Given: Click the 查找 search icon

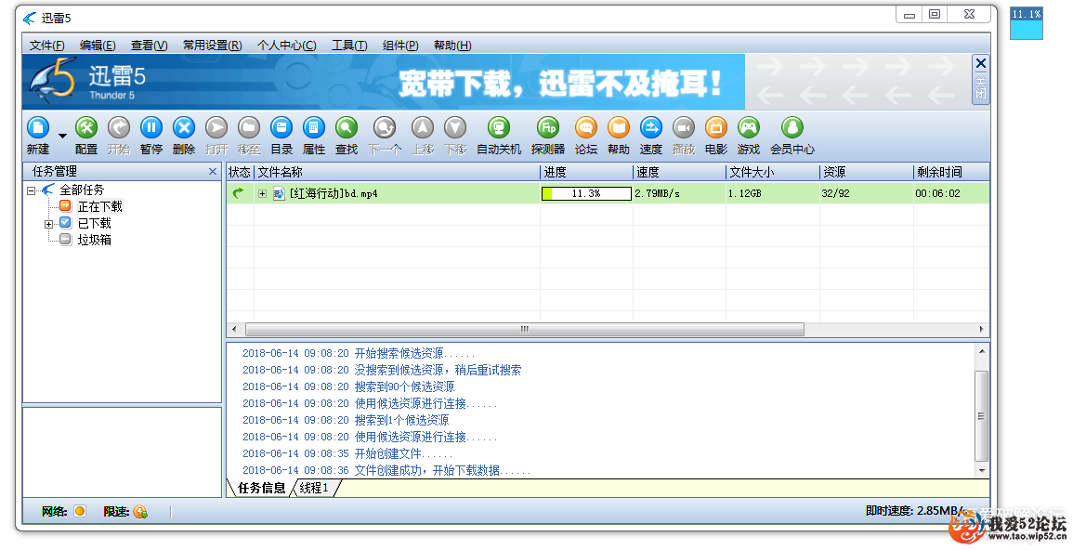Looking at the screenshot, I should point(347,128).
